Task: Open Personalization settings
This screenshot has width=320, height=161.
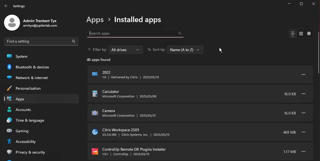Action: point(41,88)
